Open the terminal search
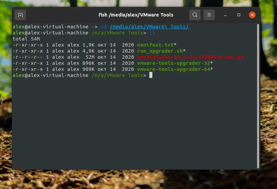The width and height of the screenshot is (277, 189). click(195, 15)
